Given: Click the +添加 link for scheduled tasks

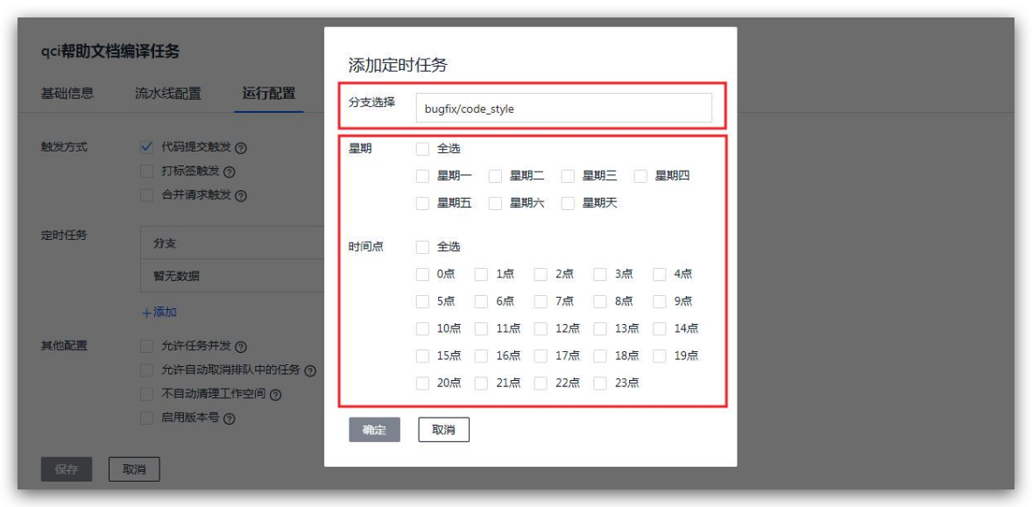Looking at the screenshot, I should click(x=159, y=312).
